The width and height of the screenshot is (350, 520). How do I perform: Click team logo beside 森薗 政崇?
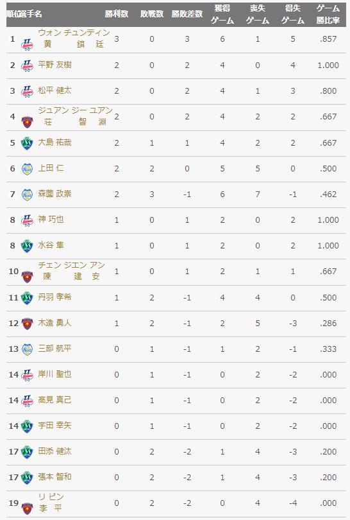point(27,195)
